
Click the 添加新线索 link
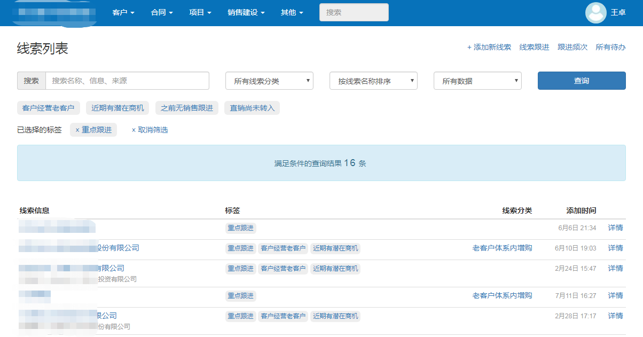tap(489, 47)
